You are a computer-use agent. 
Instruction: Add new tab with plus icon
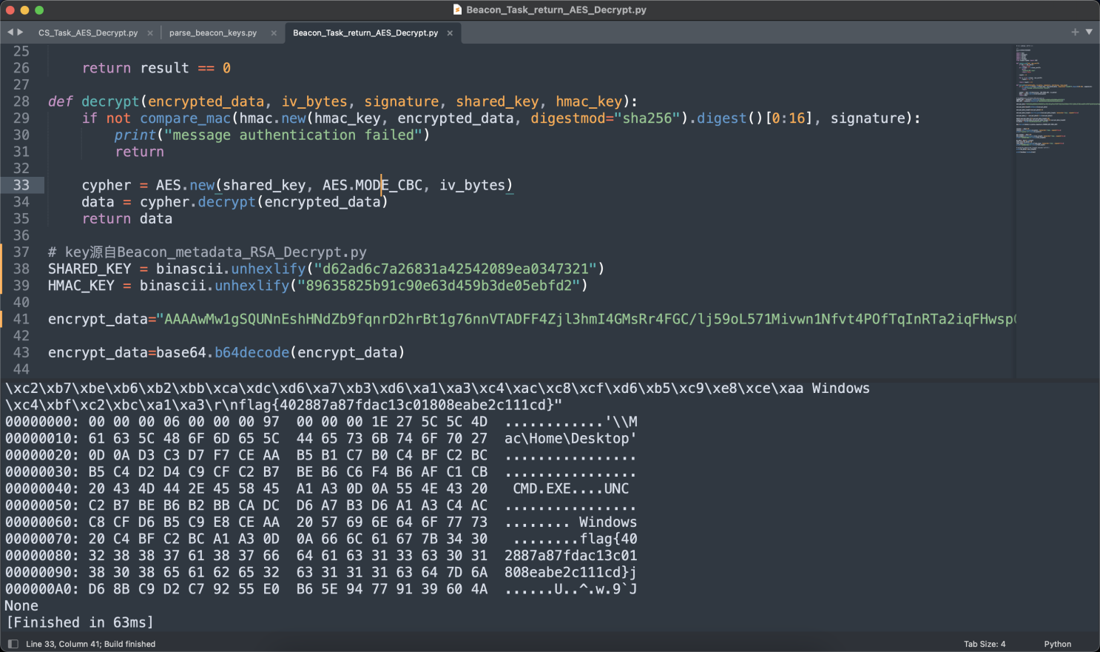(x=1075, y=32)
